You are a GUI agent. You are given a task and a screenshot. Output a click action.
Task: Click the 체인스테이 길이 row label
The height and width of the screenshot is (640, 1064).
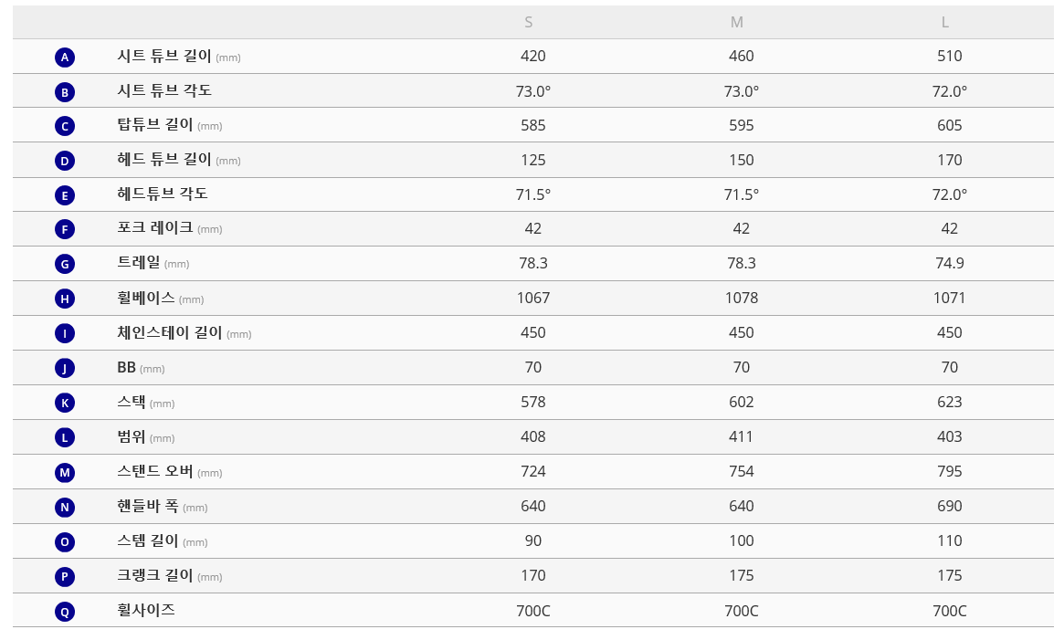(170, 333)
